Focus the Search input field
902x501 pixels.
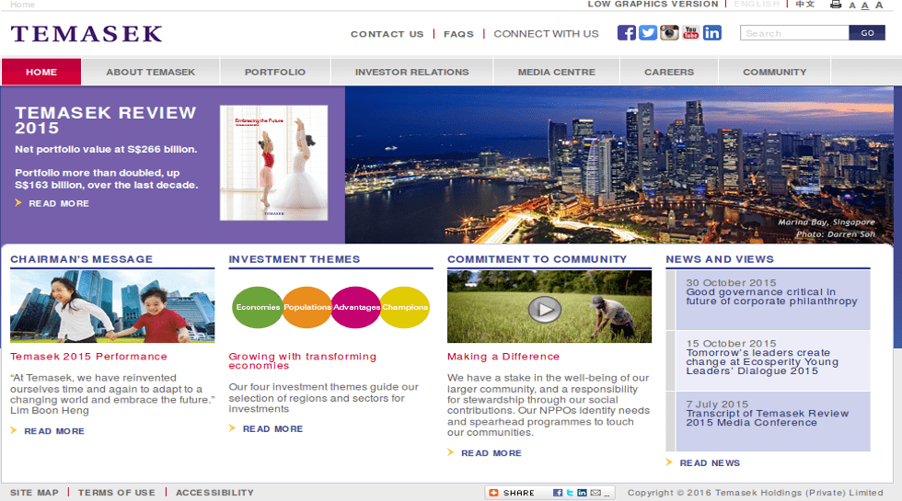(794, 33)
